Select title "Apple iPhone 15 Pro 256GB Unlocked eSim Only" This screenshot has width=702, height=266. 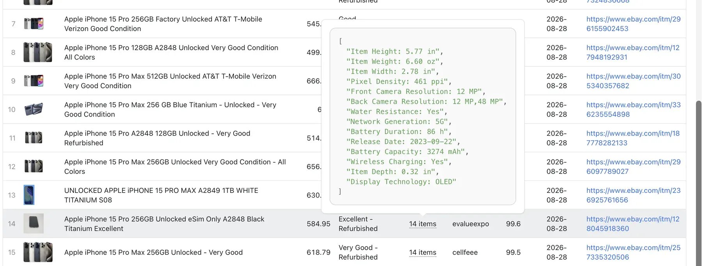pyautogui.click(x=164, y=224)
